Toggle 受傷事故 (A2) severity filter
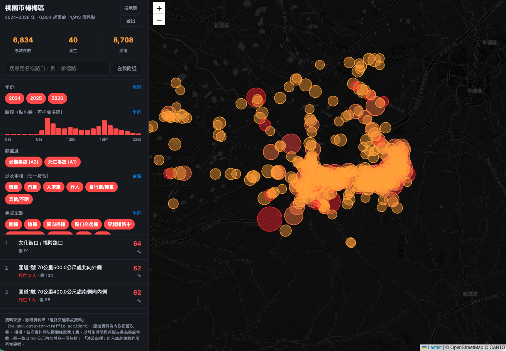The width and height of the screenshot is (506, 351). click(x=24, y=162)
